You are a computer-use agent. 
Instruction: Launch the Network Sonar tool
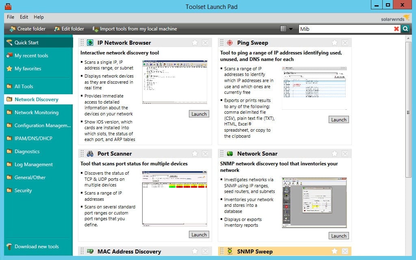pyautogui.click(x=339, y=236)
